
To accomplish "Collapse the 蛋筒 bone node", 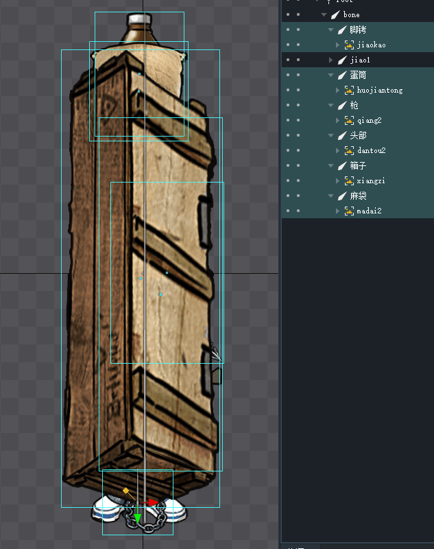I will 331,75.
